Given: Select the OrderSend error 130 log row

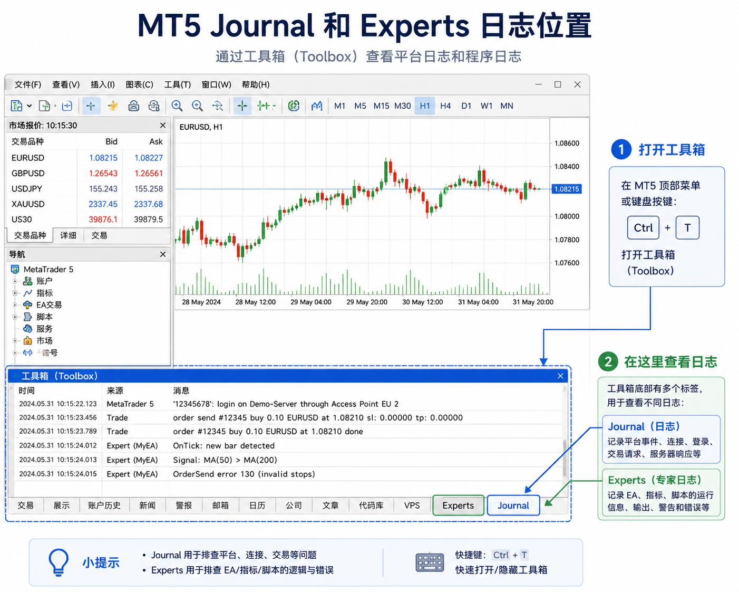Looking at the screenshot, I should 287,474.
